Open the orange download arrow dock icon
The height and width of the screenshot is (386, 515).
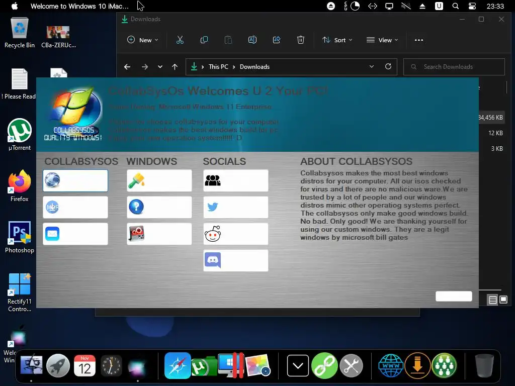click(x=417, y=366)
